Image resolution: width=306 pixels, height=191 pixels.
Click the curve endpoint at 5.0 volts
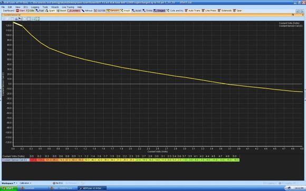[x=302, y=92]
